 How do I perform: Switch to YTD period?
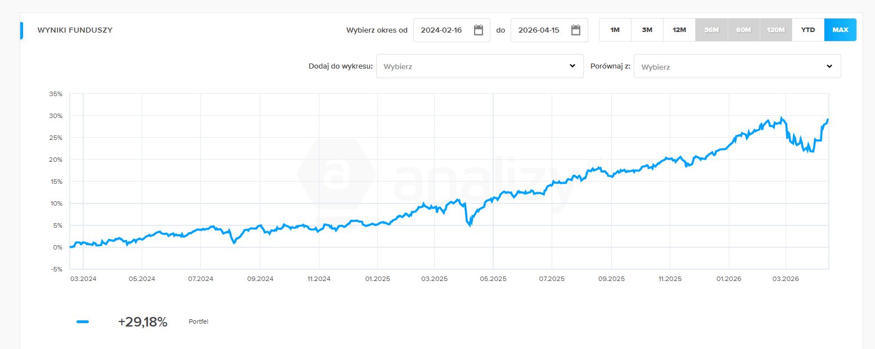[x=808, y=30]
